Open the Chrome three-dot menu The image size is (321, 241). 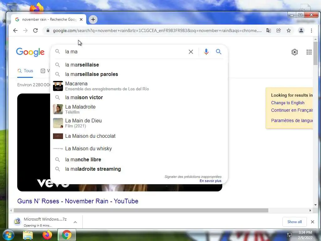pos(311,30)
